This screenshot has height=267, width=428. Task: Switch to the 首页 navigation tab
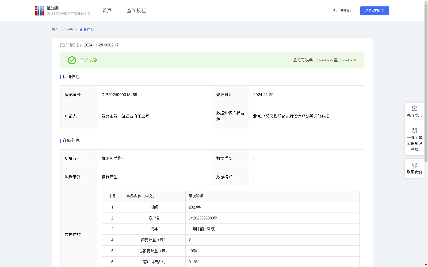pyautogui.click(x=106, y=10)
